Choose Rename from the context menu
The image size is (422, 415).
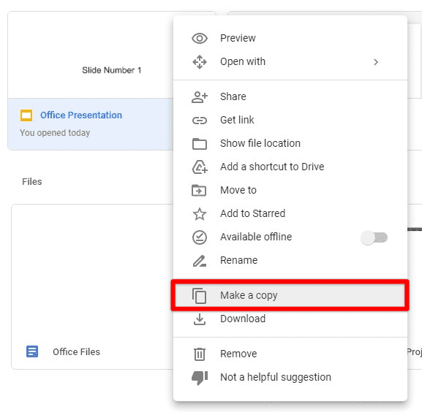pyautogui.click(x=290, y=260)
